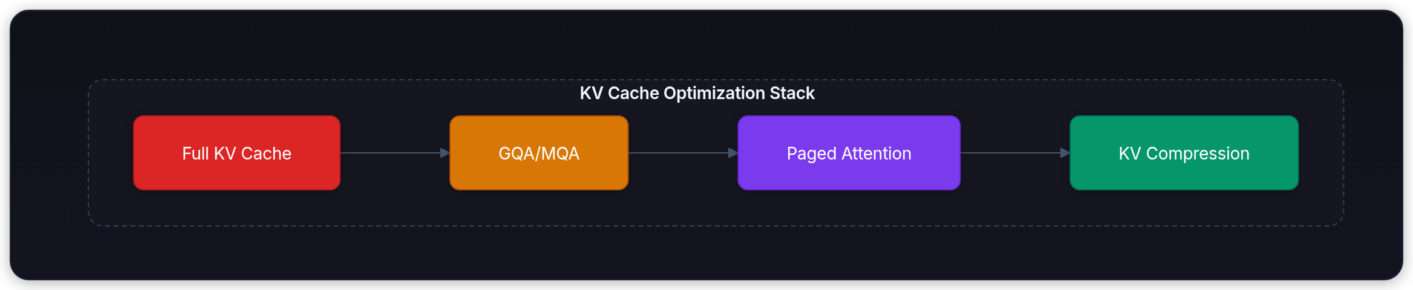Click the edge line from Paged Attention to KV Compression

coord(1010,153)
